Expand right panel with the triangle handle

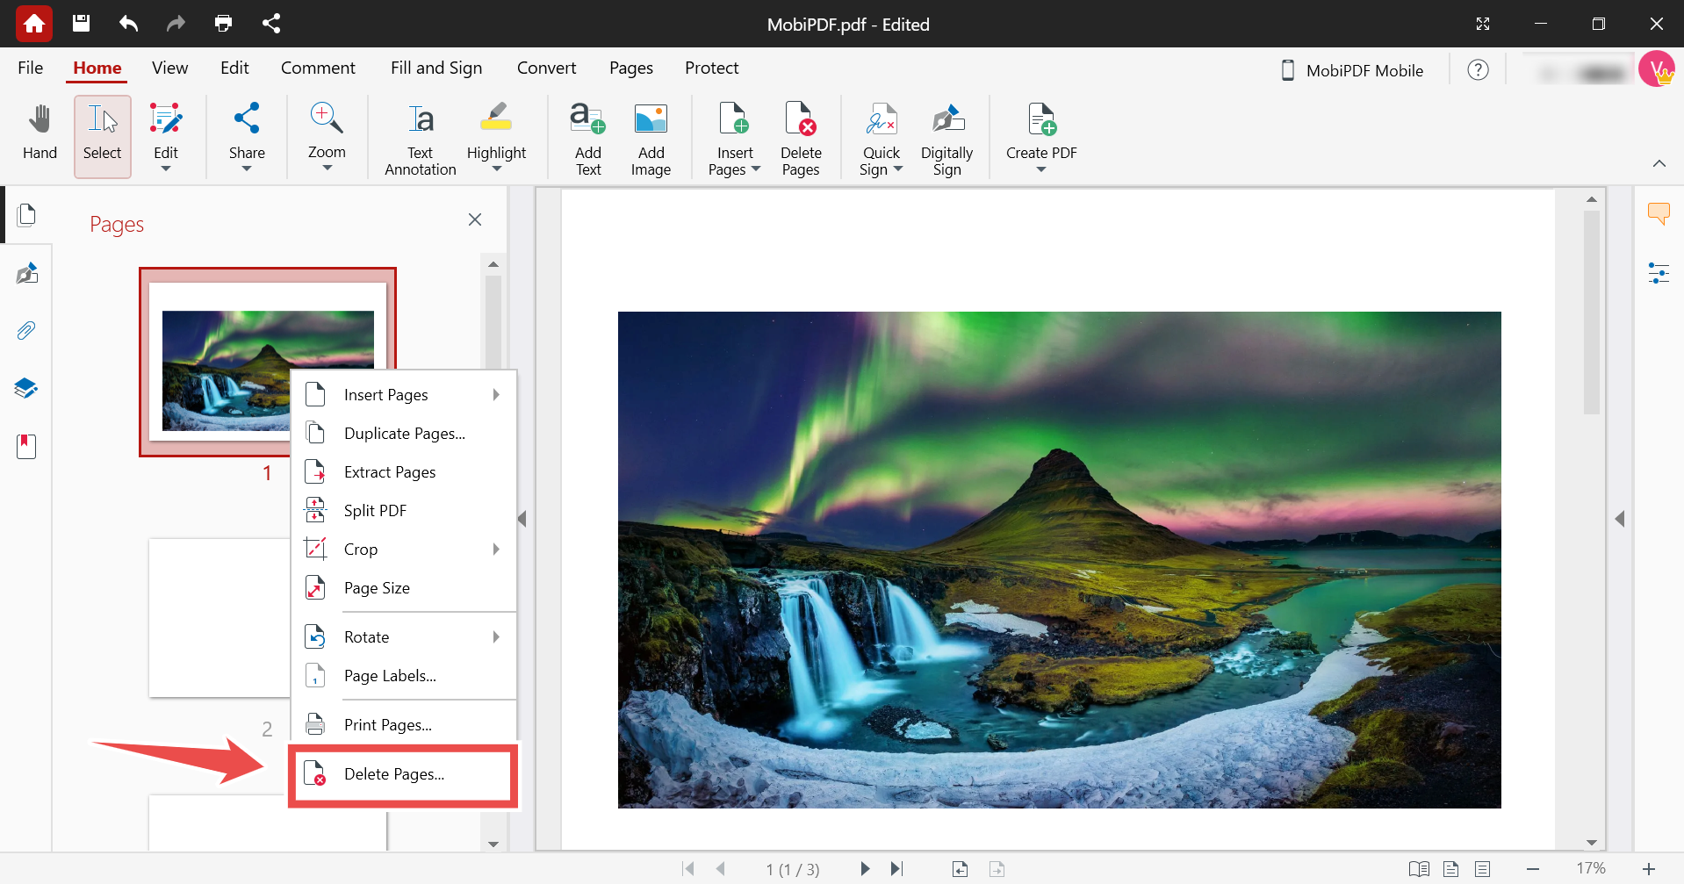pyautogui.click(x=1620, y=519)
